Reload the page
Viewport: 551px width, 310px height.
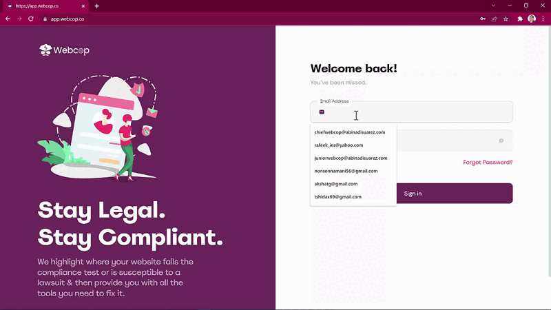[31, 19]
